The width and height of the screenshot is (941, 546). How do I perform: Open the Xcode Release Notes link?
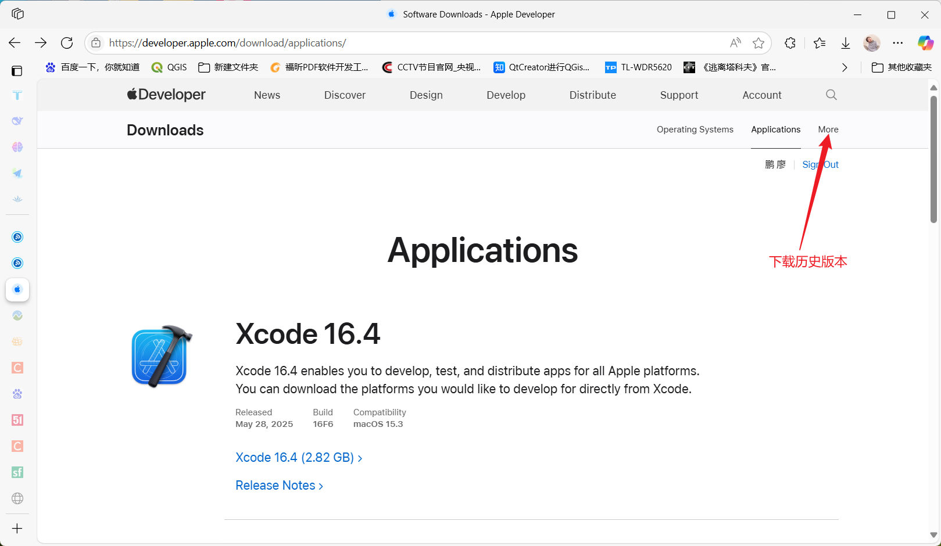279,486
